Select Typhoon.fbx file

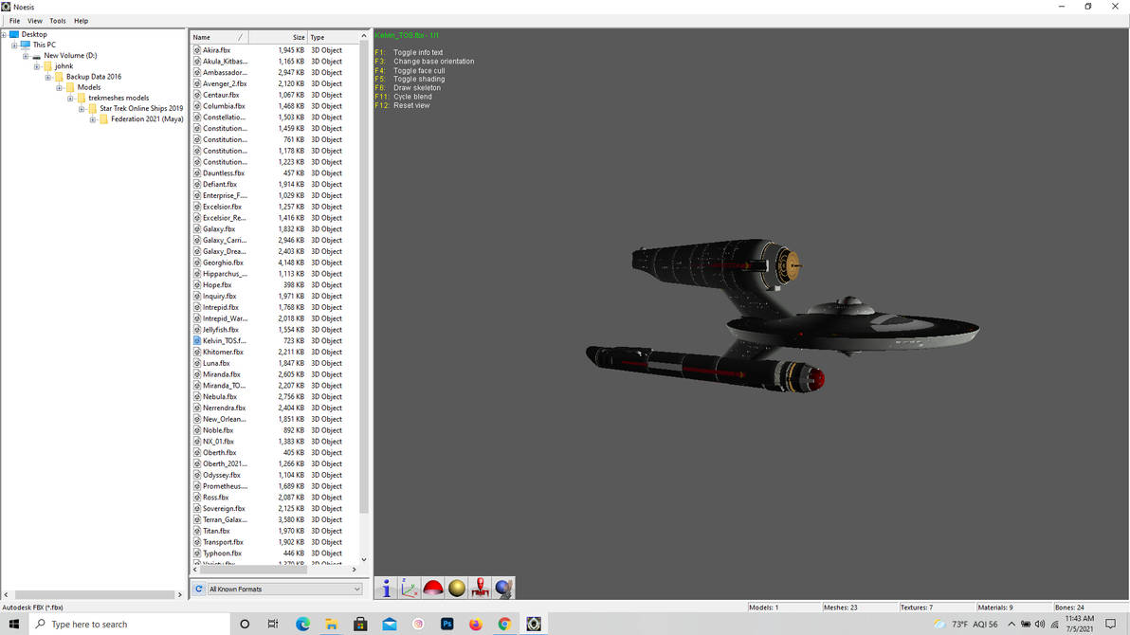pos(222,553)
